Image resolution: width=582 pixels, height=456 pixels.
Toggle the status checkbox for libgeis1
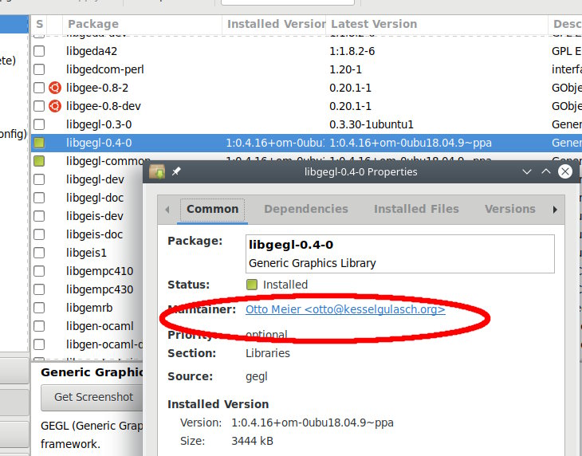pos(39,253)
